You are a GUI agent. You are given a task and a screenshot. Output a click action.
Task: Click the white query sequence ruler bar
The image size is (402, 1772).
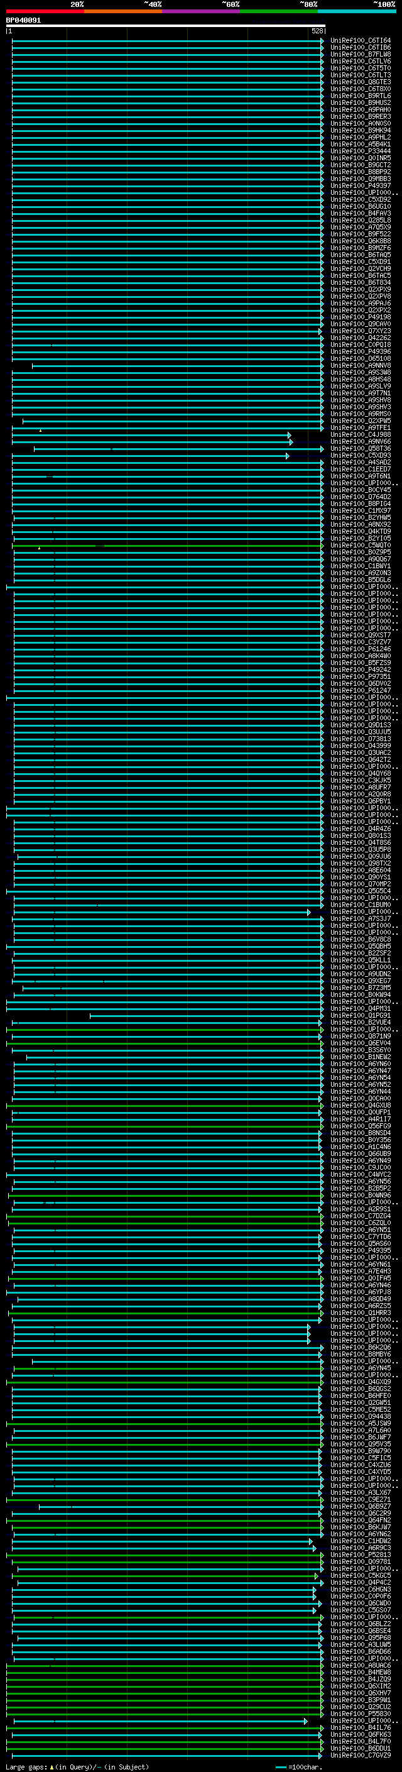tap(166, 25)
